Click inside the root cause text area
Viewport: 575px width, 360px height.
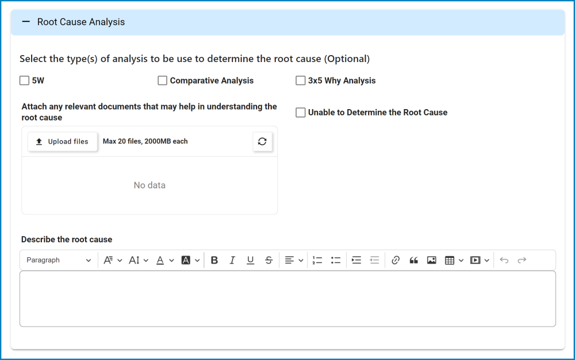[x=287, y=299]
